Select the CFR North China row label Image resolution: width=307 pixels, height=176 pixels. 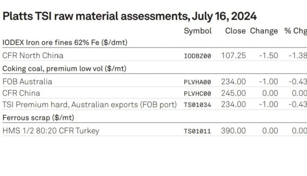coord(33,56)
